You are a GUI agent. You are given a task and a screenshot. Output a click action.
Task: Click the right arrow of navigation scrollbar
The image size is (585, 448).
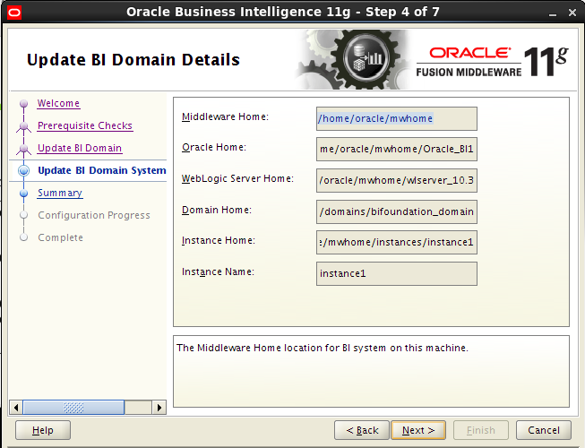[x=159, y=408]
